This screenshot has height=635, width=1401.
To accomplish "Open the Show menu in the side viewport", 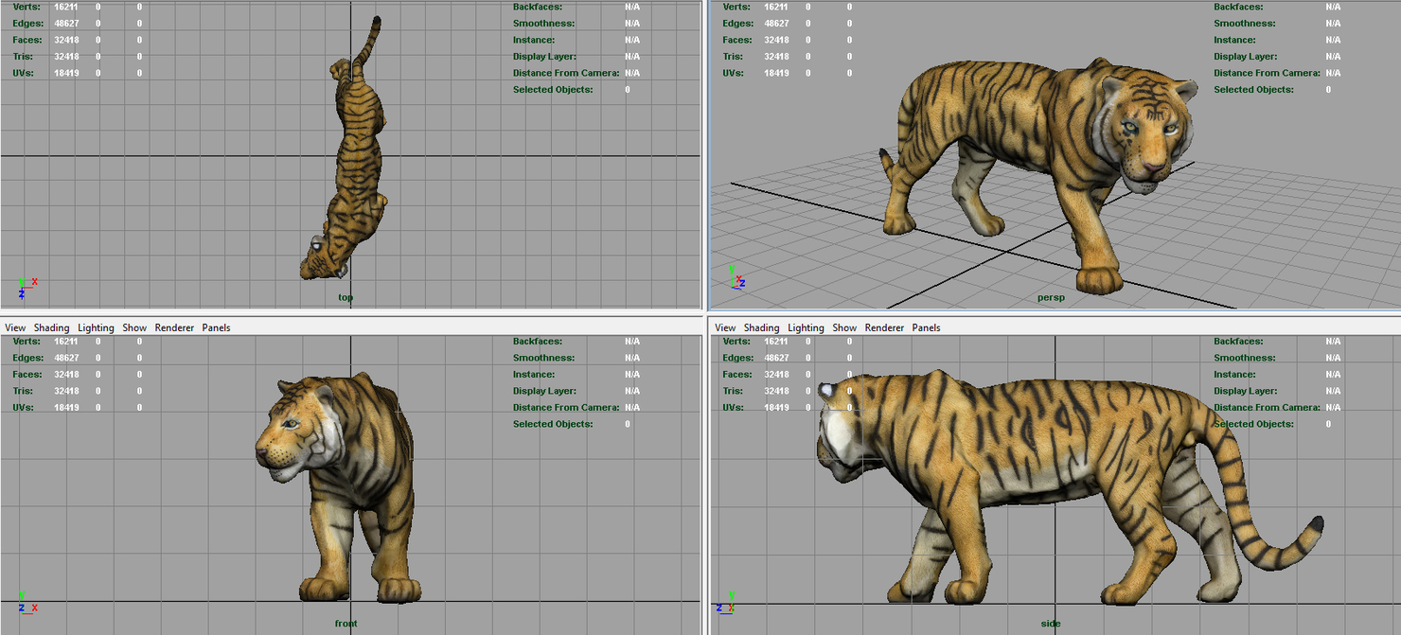I will (844, 327).
